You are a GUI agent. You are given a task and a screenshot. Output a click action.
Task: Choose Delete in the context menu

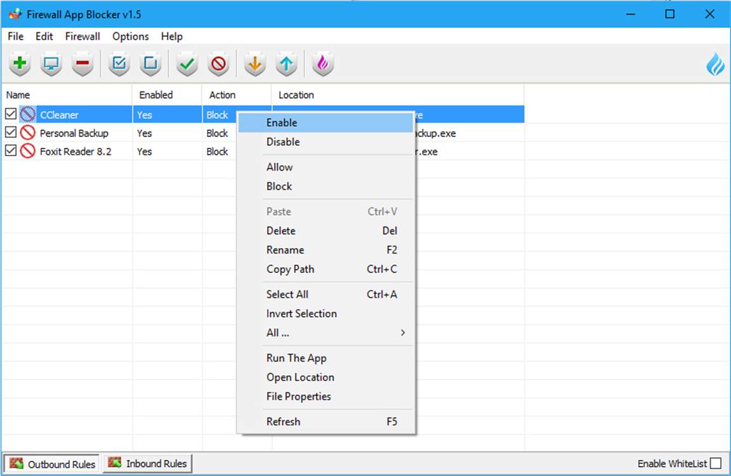[x=326, y=231]
